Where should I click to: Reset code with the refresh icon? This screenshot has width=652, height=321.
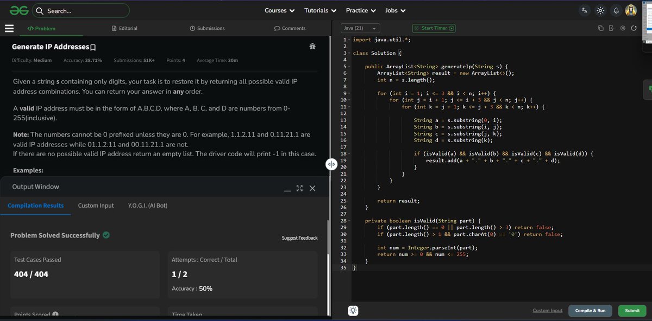click(634, 28)
